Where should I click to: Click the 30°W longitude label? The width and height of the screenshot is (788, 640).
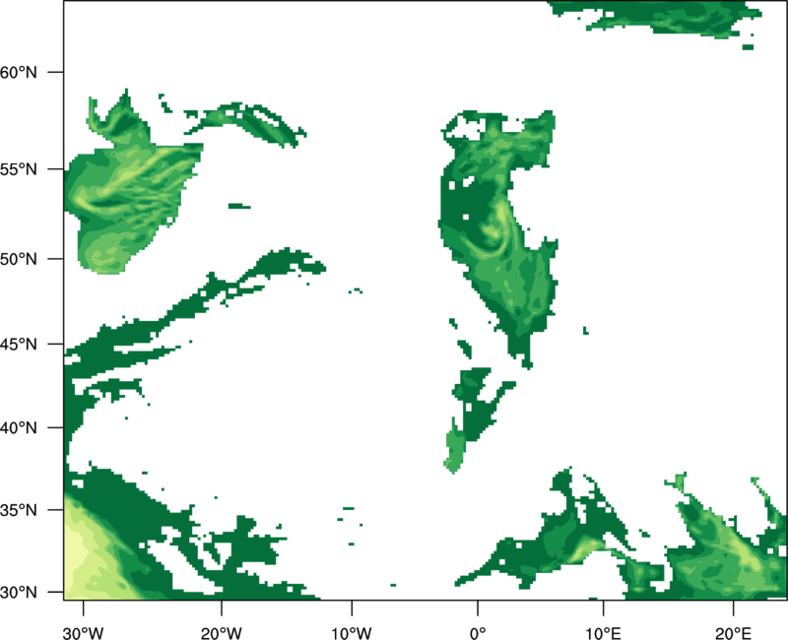[x=84, y=633]
